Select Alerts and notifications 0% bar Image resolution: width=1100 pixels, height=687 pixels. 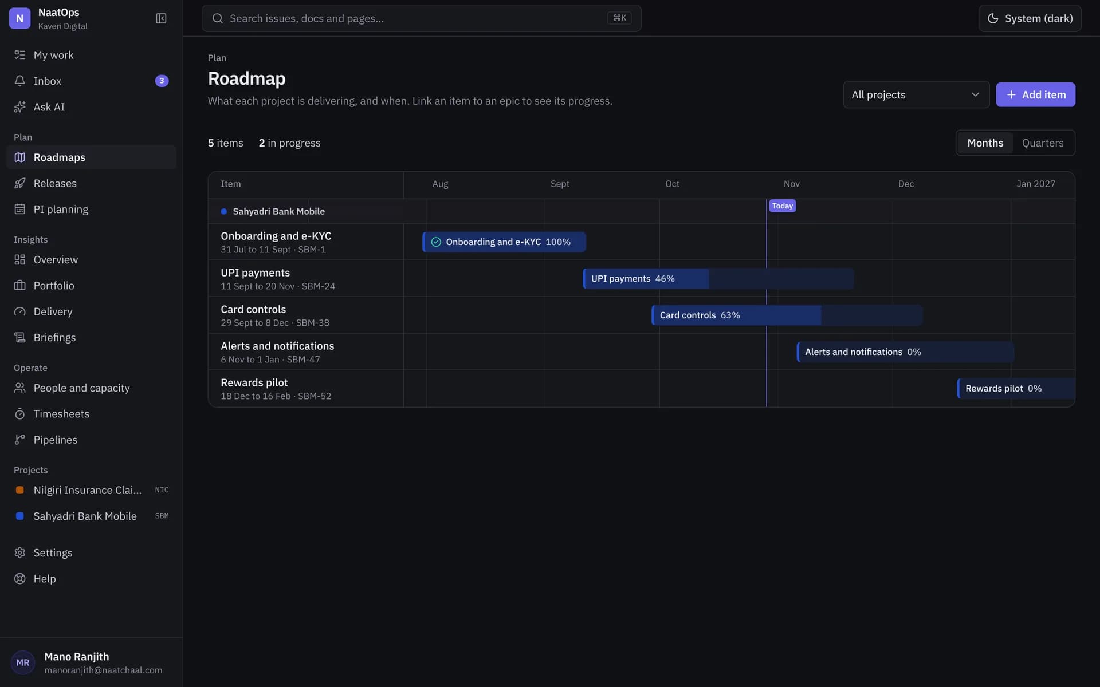[905, 352]
